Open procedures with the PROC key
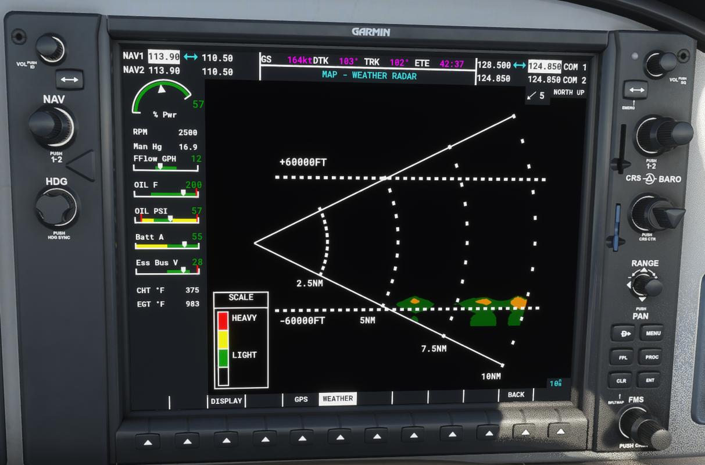The height and width of the screenshot is (465, 705). pyautogui.click(x=651, y=357)
